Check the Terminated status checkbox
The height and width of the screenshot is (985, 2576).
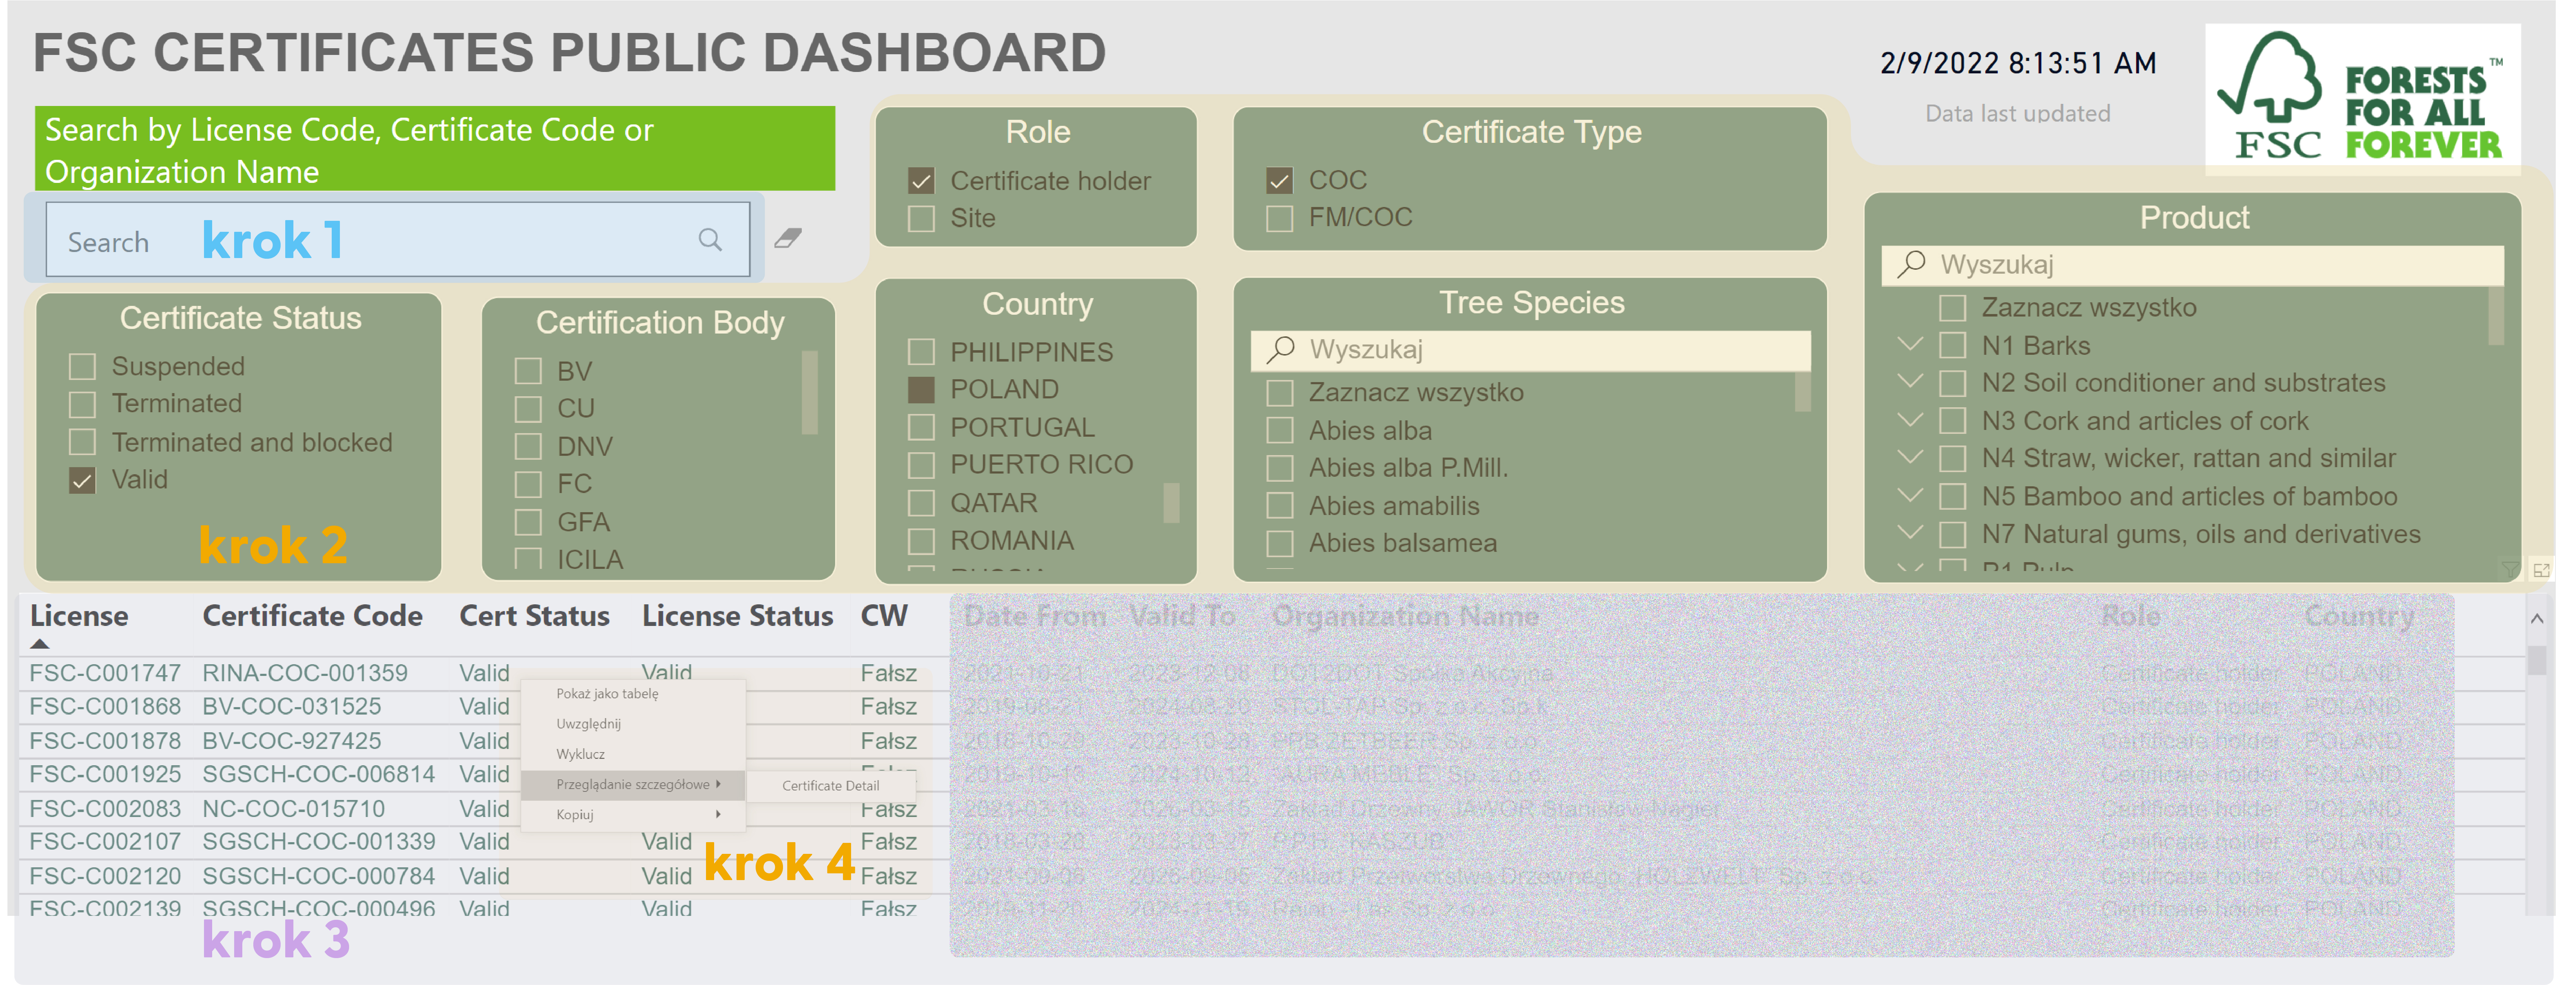click(82, 404)
